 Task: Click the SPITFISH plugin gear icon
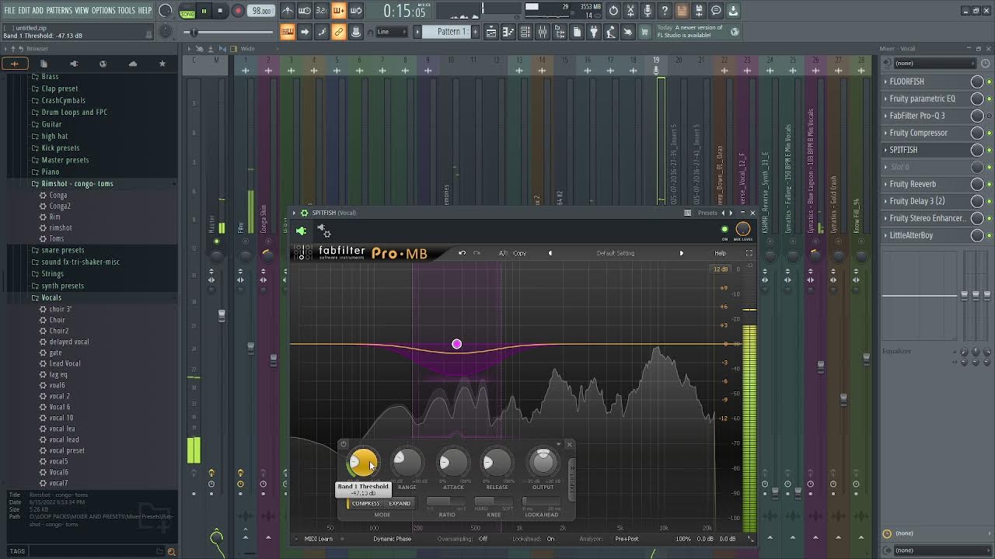coord(305,213)
